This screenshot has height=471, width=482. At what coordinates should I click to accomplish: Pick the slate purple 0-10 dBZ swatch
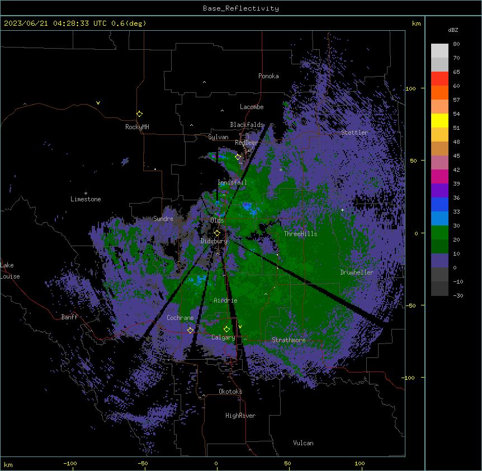440,261
